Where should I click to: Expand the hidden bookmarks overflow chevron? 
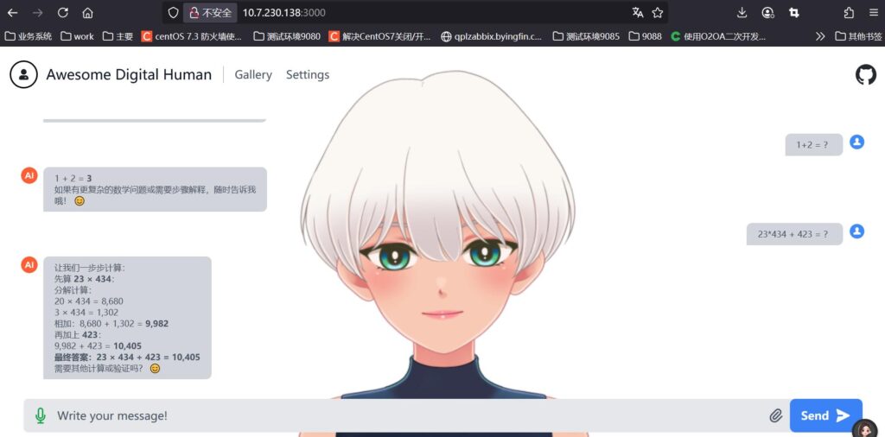(820, 36)
